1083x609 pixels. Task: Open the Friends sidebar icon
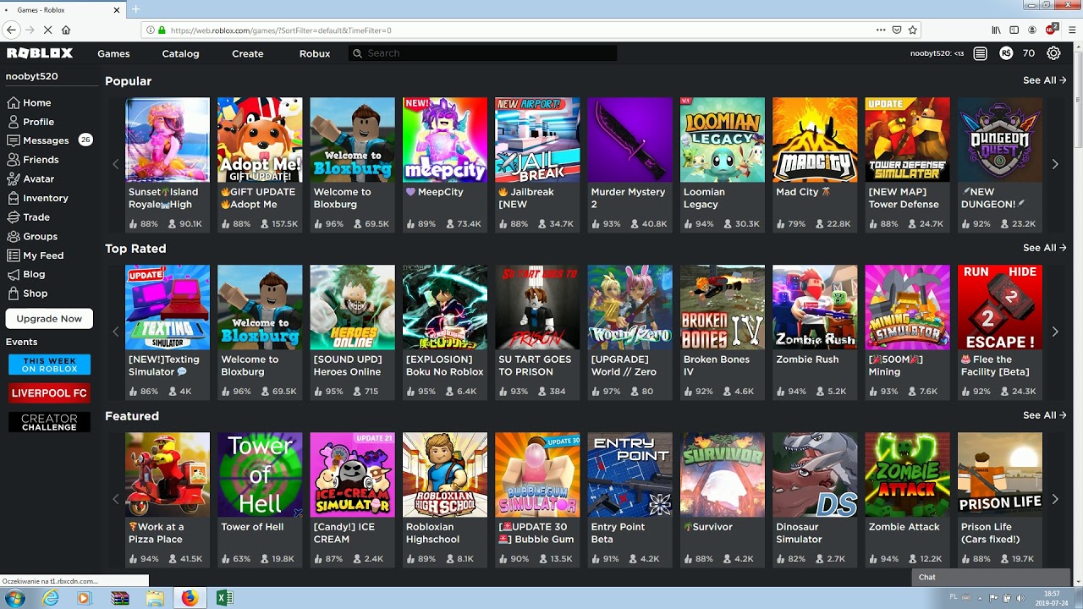14,160
